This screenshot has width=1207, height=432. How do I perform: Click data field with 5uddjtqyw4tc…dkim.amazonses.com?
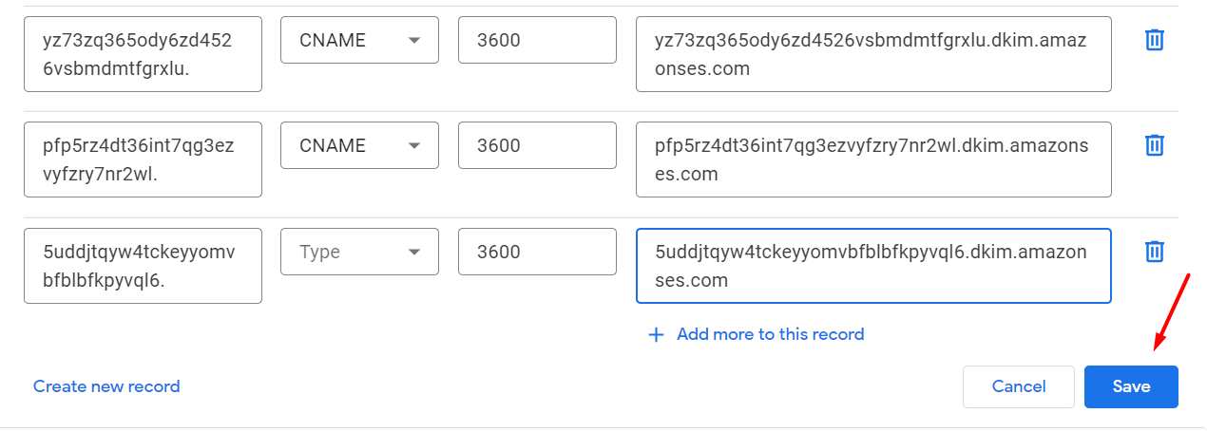pos(872,266)
